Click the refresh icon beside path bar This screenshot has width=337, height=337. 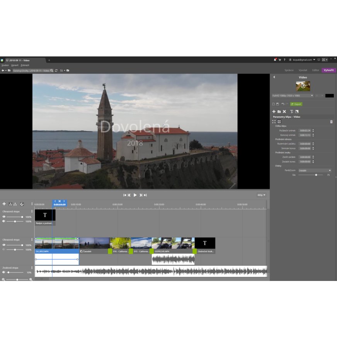click(56, 71)
